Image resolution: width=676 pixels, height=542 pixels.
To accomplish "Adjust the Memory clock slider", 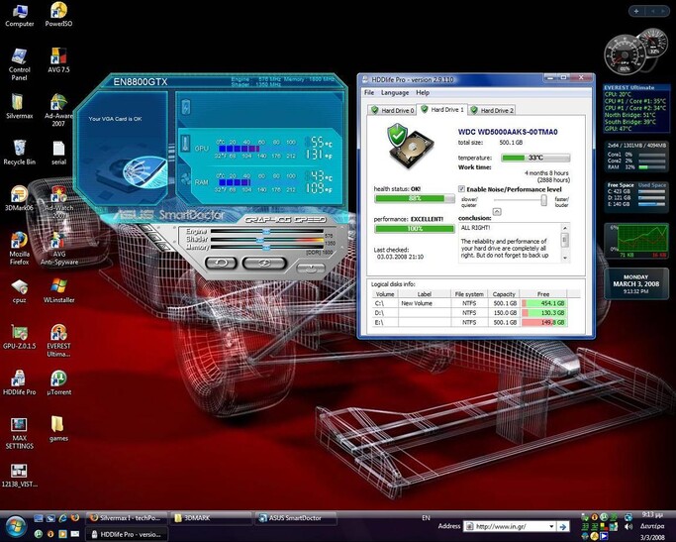I will coord(266,248).
